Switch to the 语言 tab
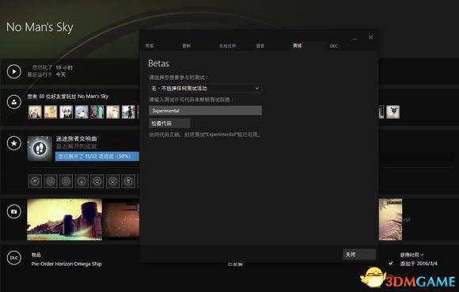The image size is (459, 292). (x=260, y=46)
